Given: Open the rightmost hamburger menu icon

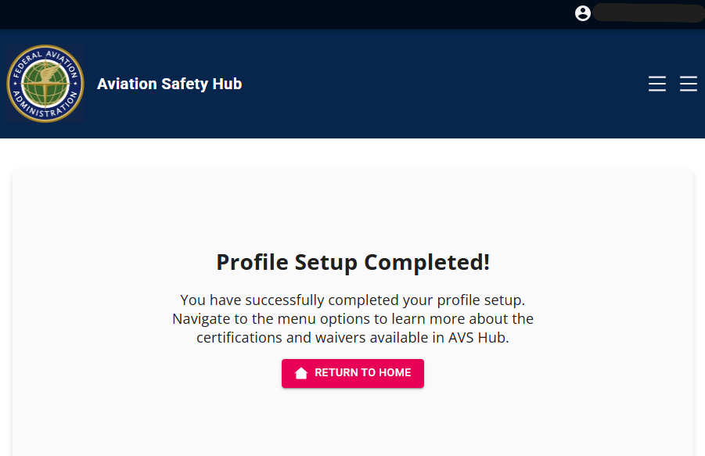Looking at the screenshot, I should pyautogui.click(x=689, y=84).
